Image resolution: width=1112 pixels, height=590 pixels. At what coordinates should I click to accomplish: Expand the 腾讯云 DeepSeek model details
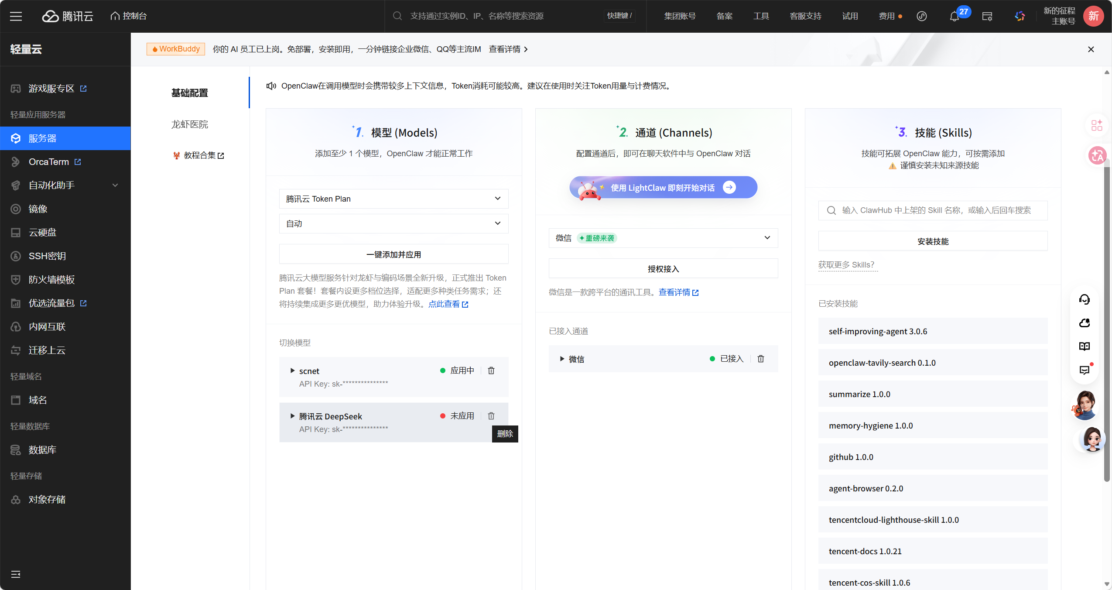click(x=292, y=416)
